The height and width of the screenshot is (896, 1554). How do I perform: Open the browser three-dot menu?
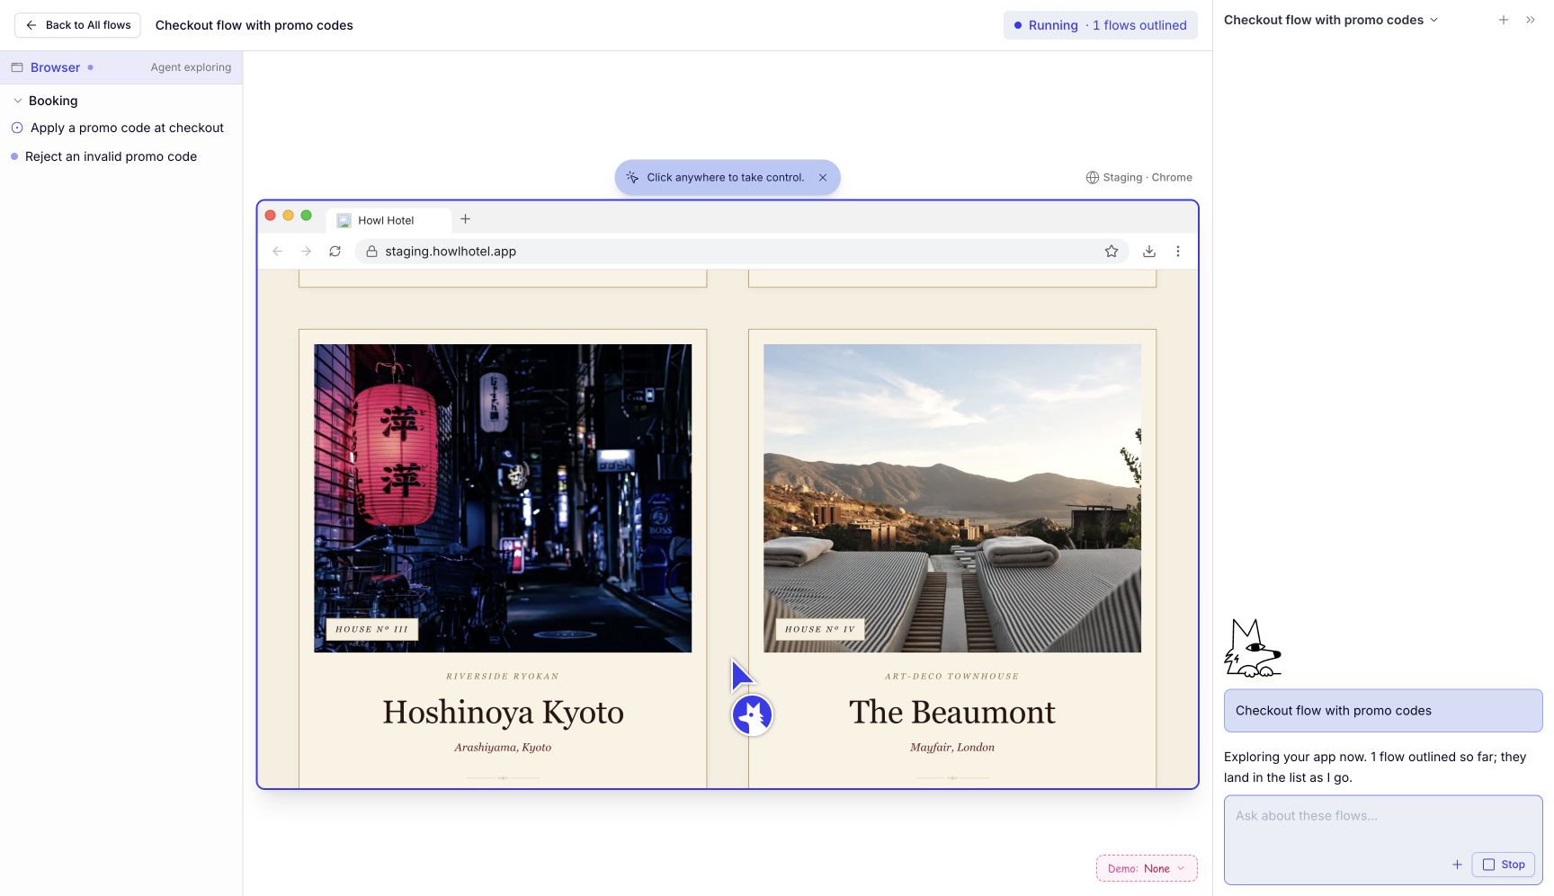coord(1178,252)
